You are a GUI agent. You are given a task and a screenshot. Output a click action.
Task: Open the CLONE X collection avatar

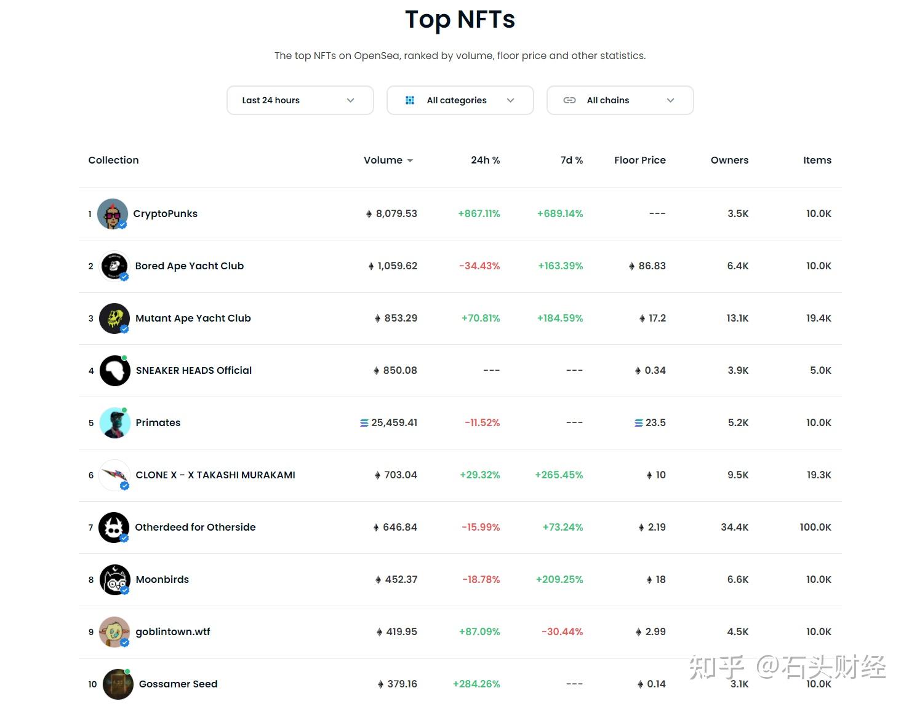[x=114, y=475]
